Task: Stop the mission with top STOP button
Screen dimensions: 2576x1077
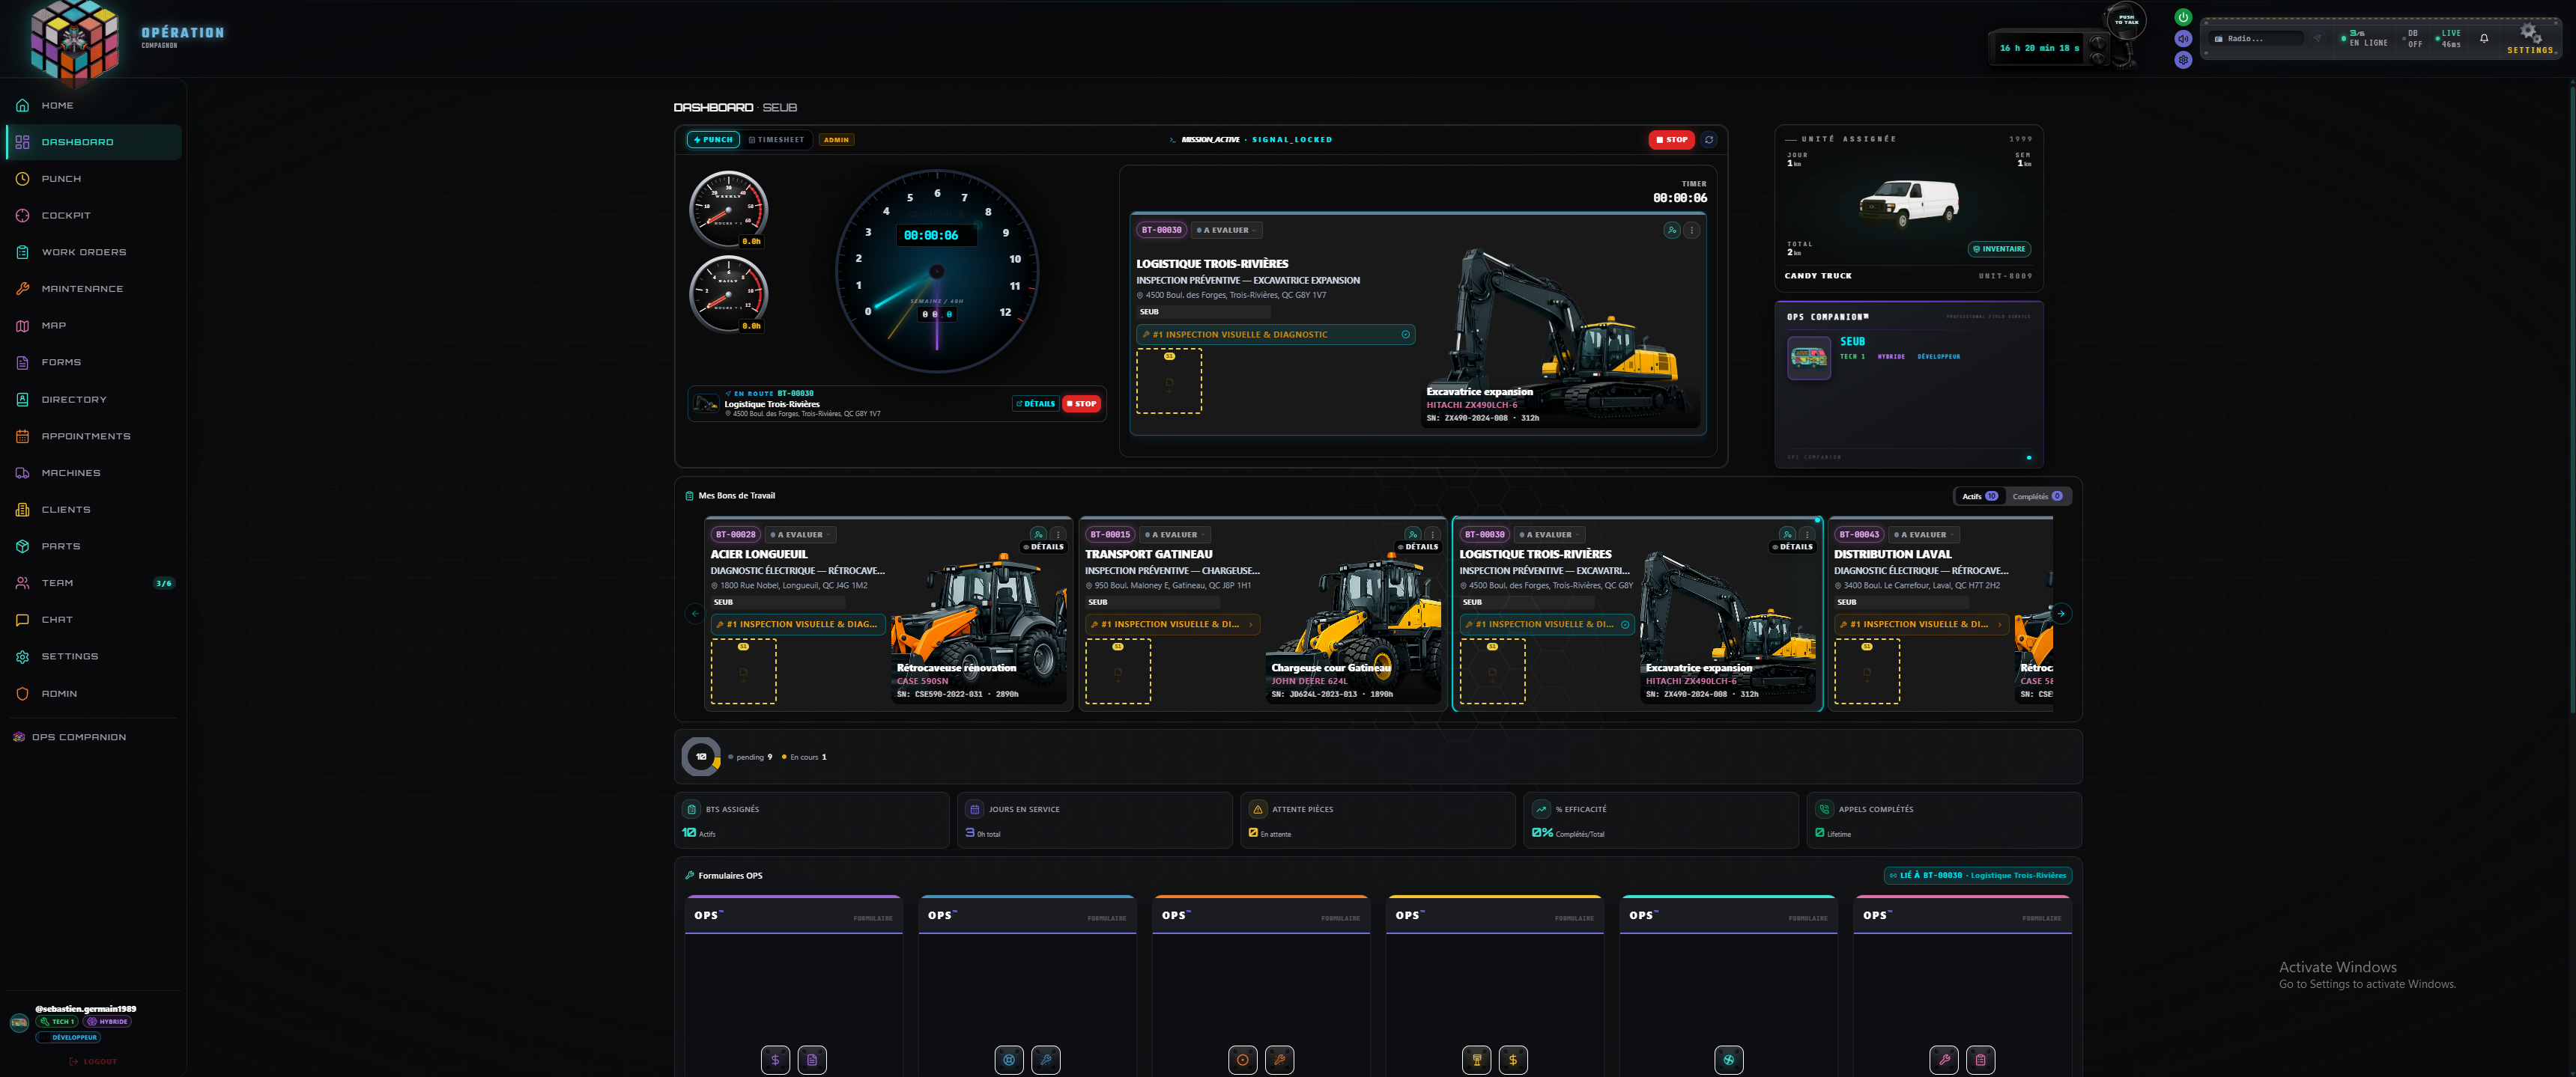Action: (1671, 140)
